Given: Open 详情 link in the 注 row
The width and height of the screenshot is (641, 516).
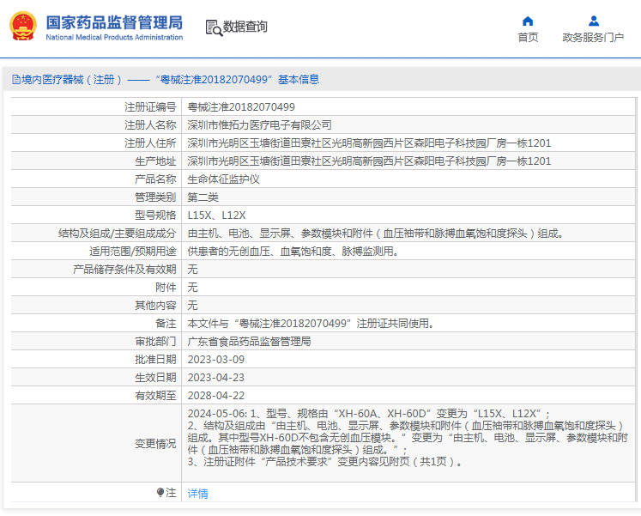Looking at the screenshot, I should click(198, 494).
